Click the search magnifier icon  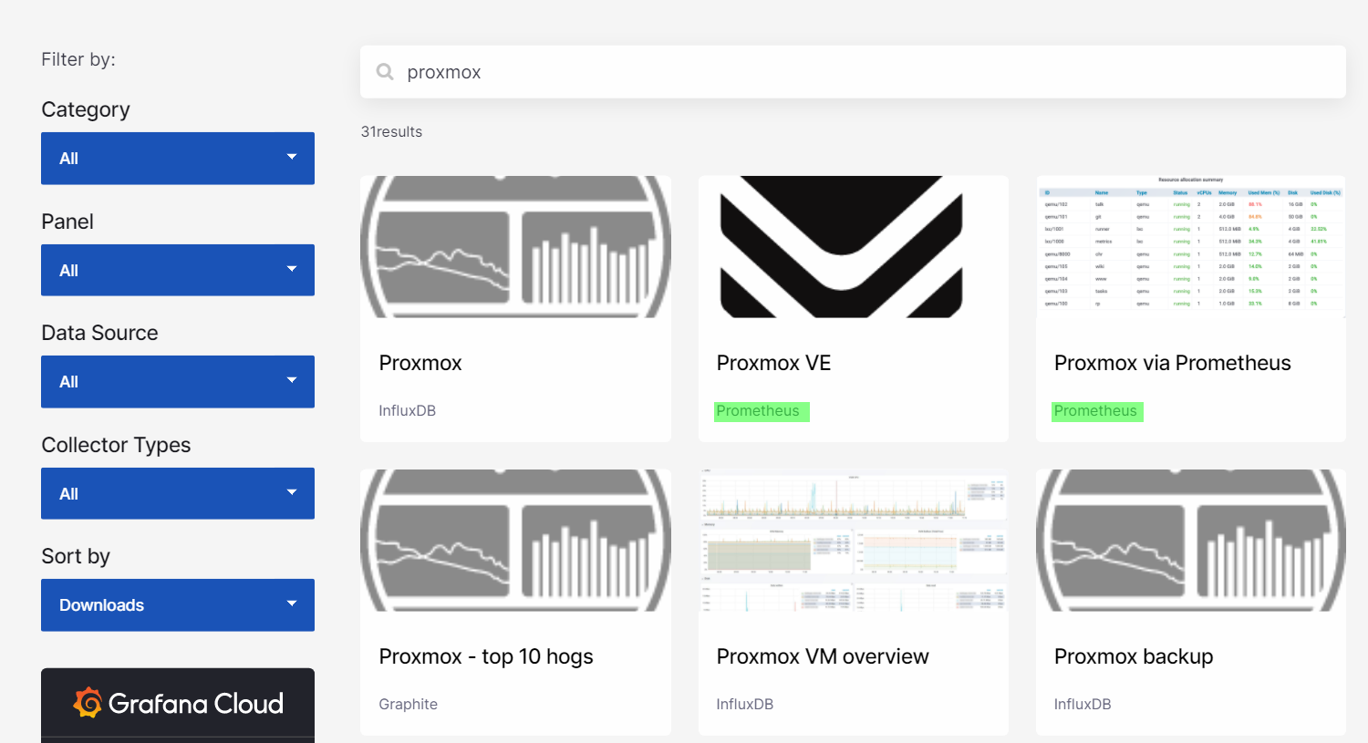pyautogui.click(x=385, y=72)
